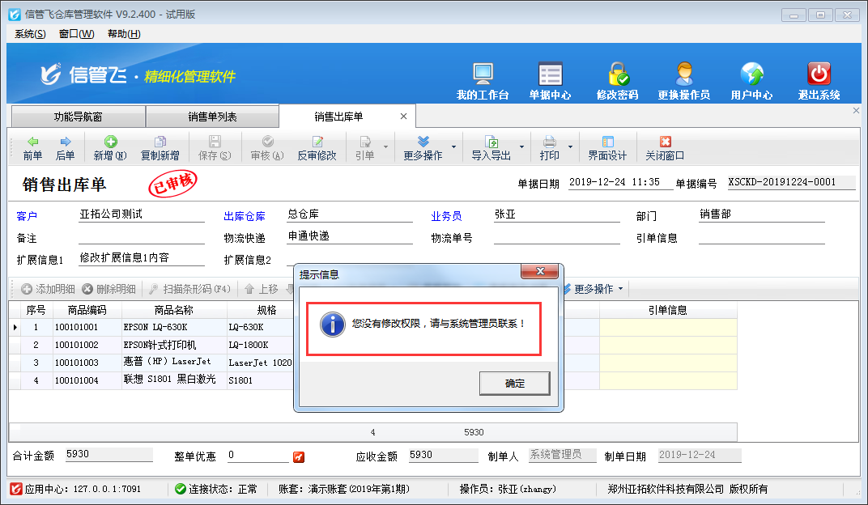Image resolution: width=868 pixels, height=505 pixels.
Task: Expand 更多操作 dropdown in main toolbar
Action: point(453,147)
